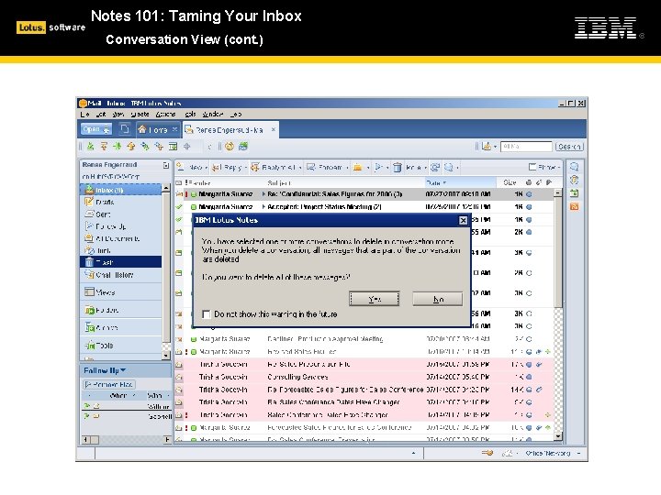Click the Sametime chat sidebar icon
Image resolution: width=661 pixels, height=495 pixels.
click(x=574, y=167)
